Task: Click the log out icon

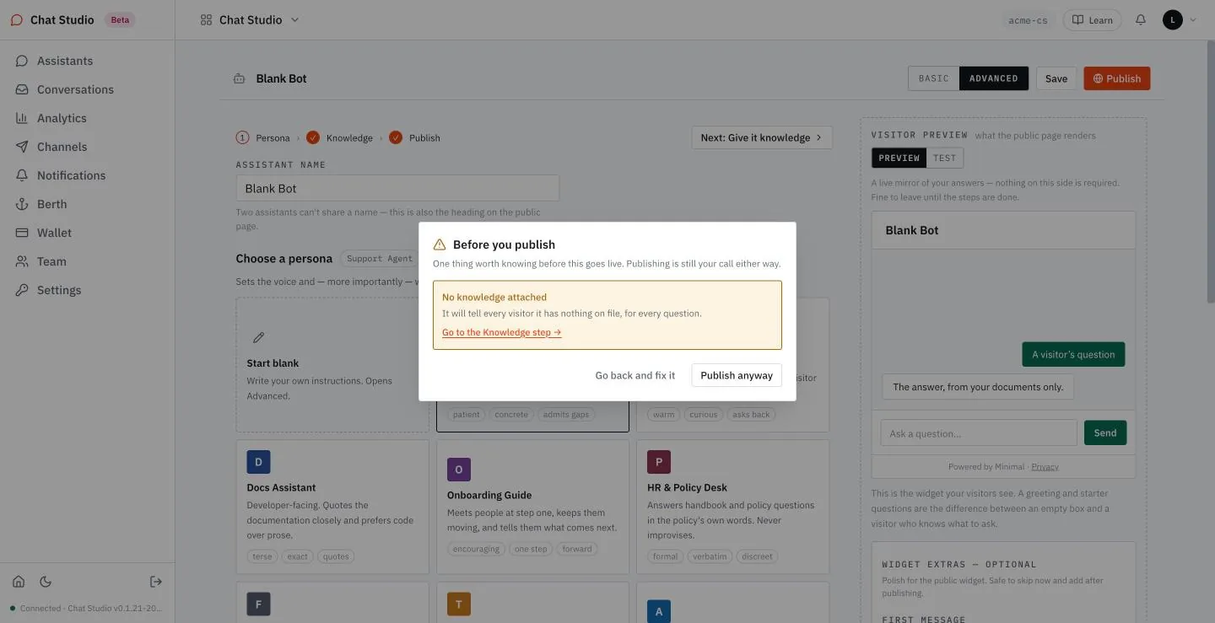Action: 156,582
